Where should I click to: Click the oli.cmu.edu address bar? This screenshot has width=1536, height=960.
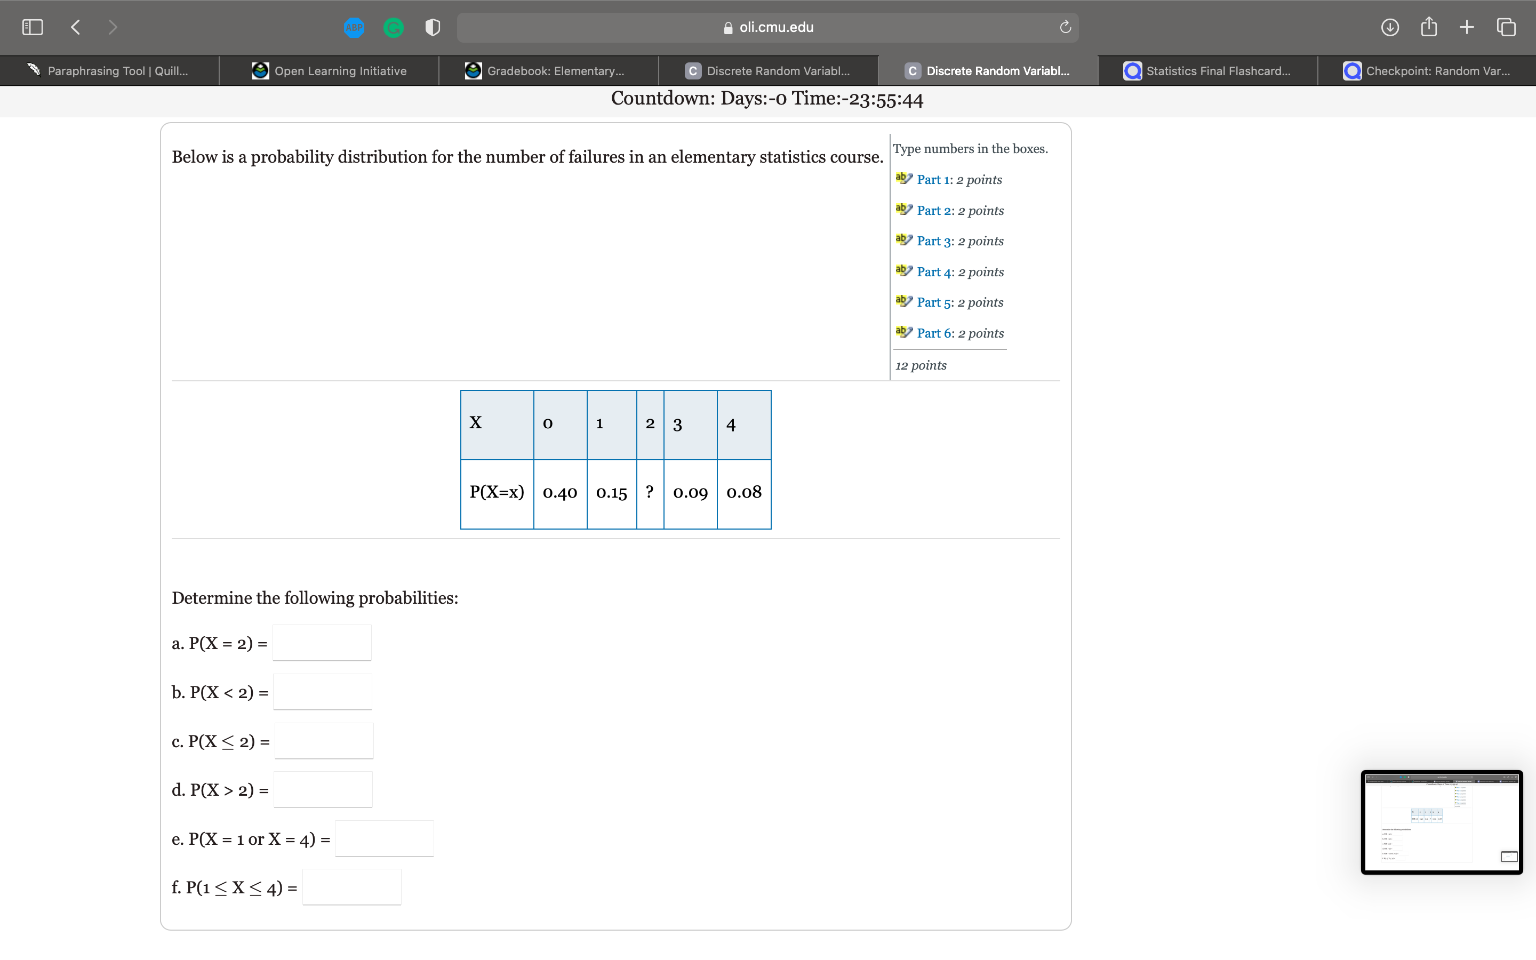point(767,27)
